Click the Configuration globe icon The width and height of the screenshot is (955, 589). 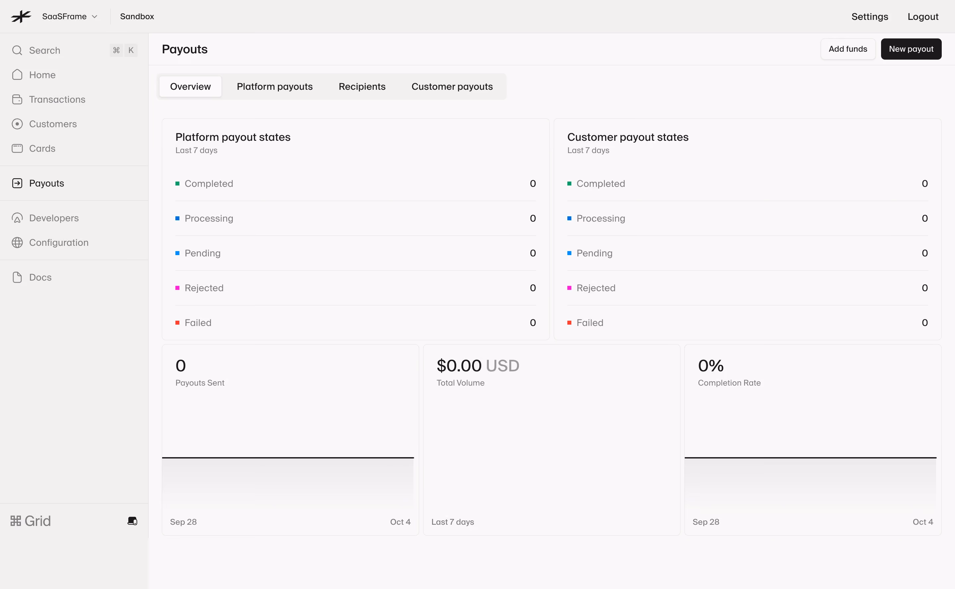point(17,242)
